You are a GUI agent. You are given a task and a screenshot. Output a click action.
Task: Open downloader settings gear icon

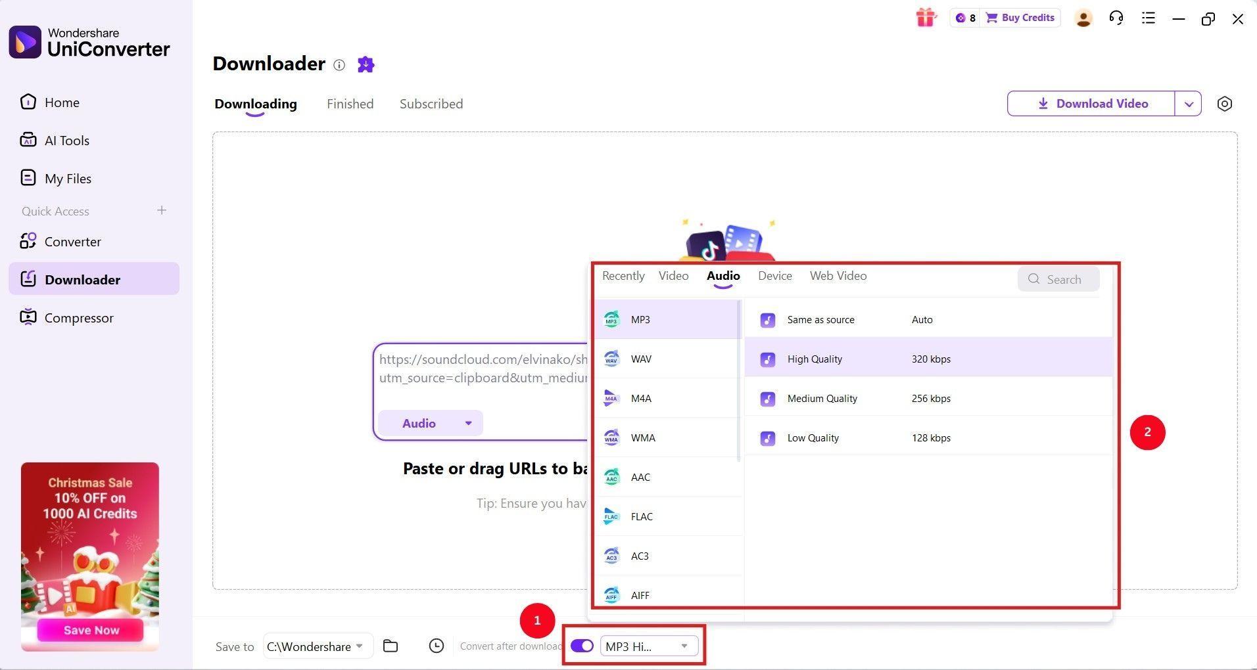pos(1224,104)
